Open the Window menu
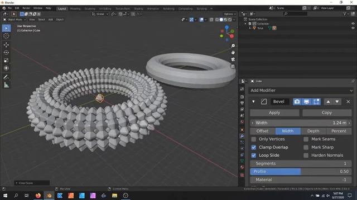 click(x=38, y=8)
